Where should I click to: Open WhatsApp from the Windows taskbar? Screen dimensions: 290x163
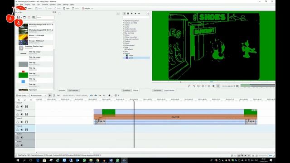point(84,160)
